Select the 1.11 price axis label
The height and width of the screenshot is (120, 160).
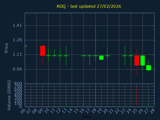click(17, 55)
